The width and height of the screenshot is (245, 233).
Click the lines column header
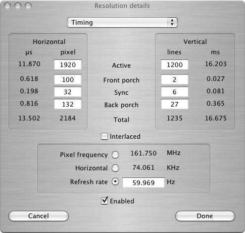pyautogui.click(x=174, y=52)
